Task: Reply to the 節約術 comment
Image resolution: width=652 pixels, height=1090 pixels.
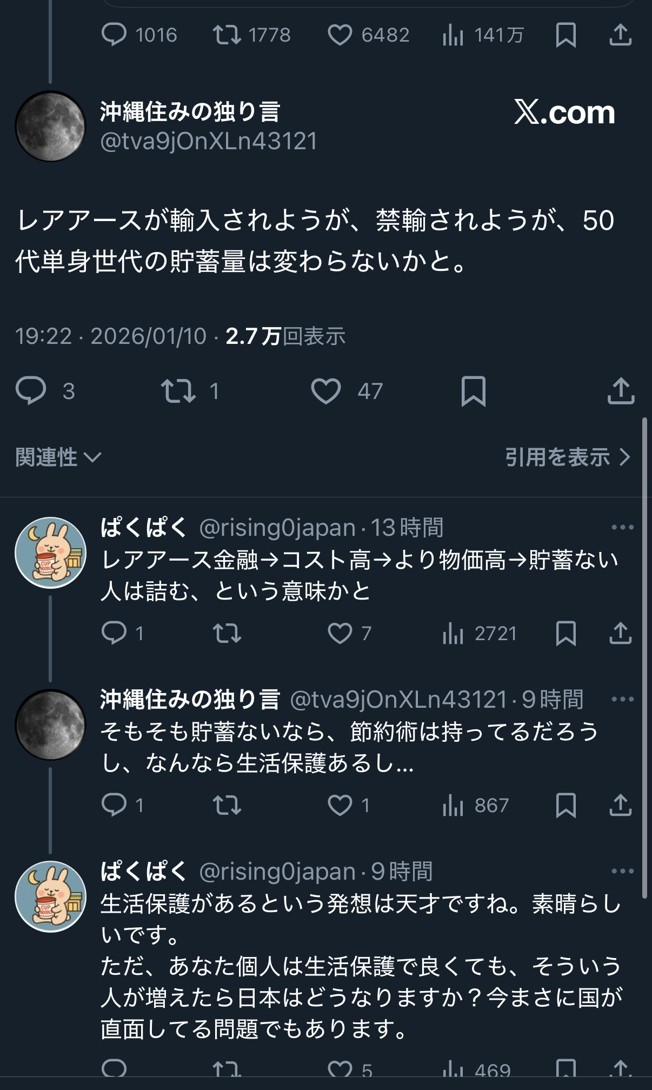Action: pyautogui.click(x=114, y=805)
